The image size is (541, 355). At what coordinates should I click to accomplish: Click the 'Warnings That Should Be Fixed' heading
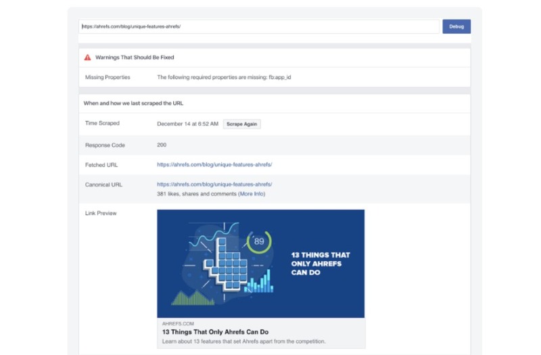coord(135,57)
